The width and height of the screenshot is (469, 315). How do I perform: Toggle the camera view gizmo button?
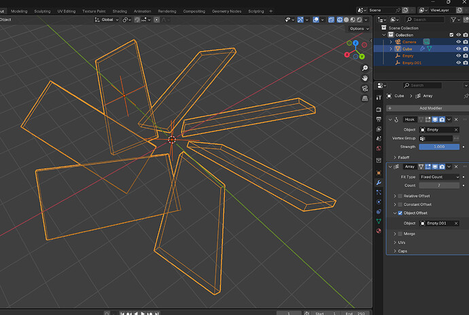click(365, 88)
